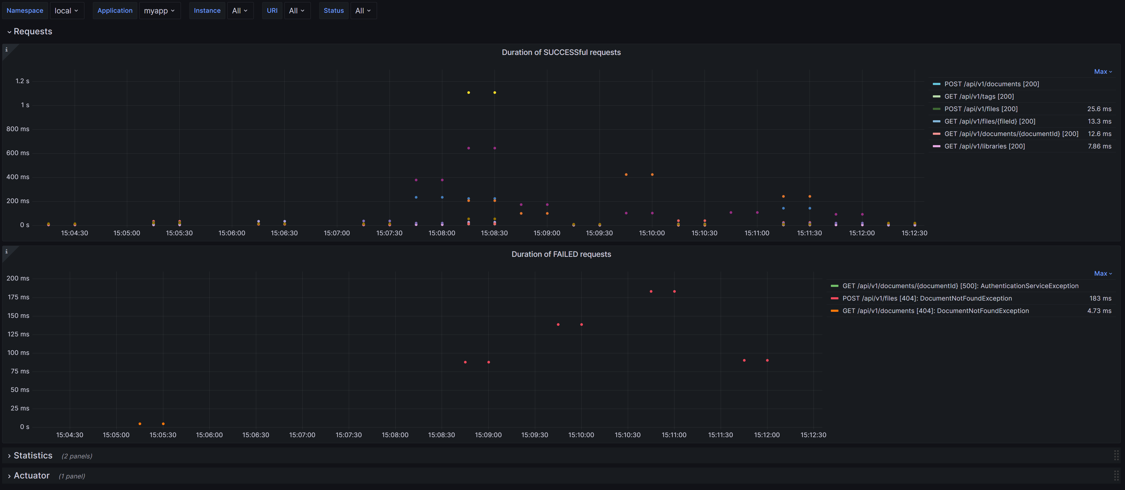Open the URI All dropdown

[297, 11]
